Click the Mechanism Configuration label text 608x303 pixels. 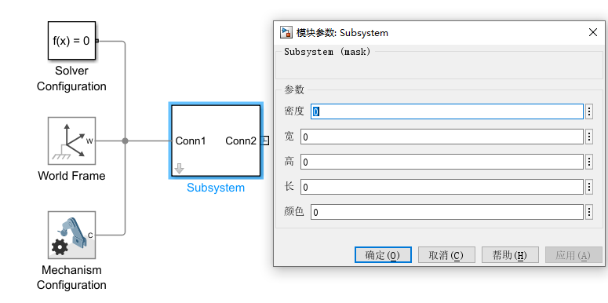pos(71,277)
